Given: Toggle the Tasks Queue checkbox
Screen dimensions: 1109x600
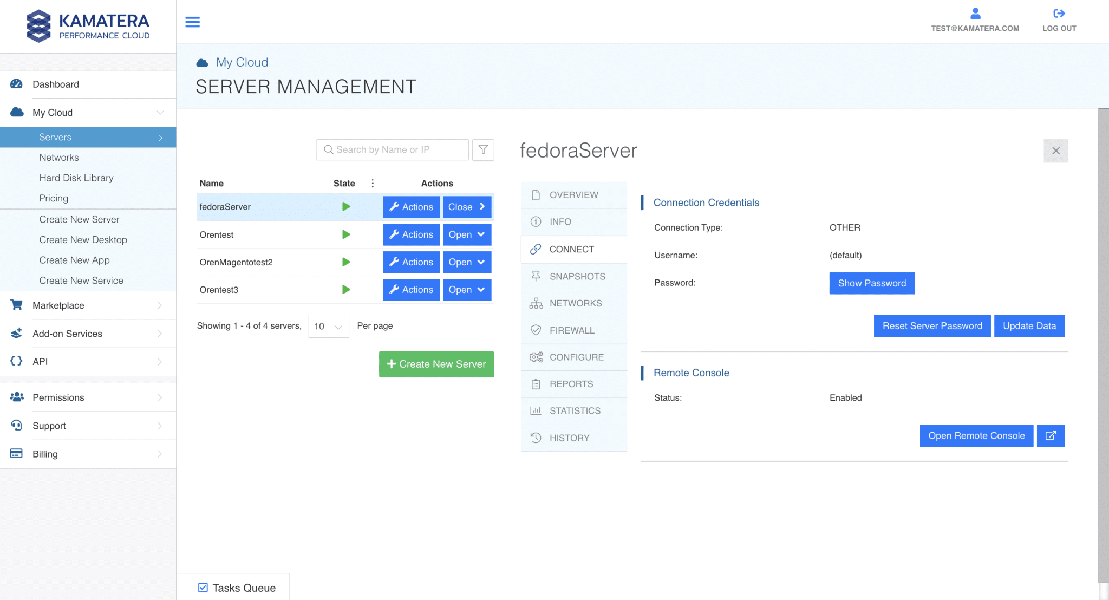Looking at the screenshot, I should (x=203, y=588).
